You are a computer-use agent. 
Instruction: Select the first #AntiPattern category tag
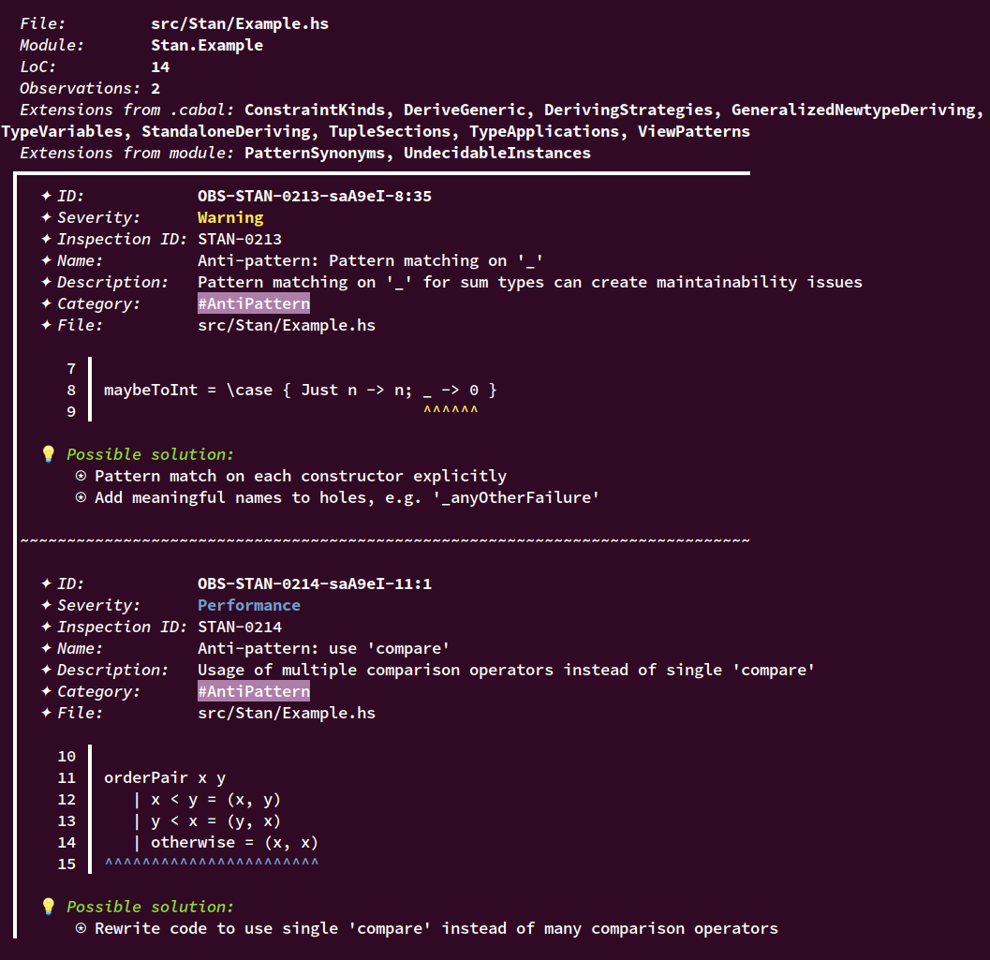click(254, 303)
